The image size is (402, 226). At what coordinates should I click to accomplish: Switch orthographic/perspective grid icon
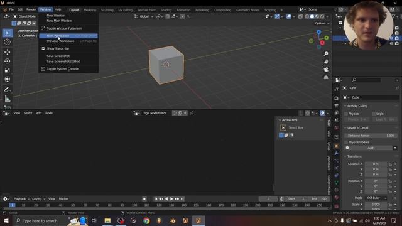click(x=326, y=77)
